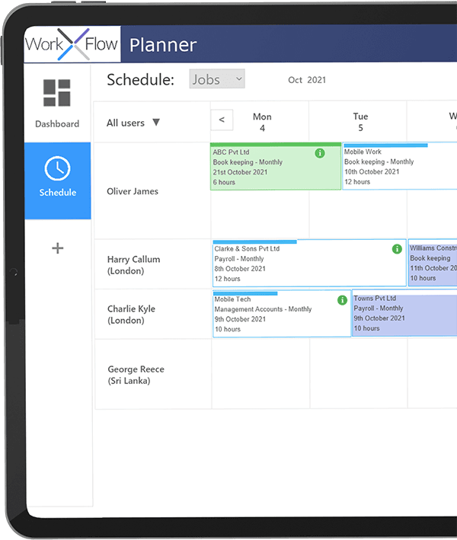Image resolution: width=457 pixels, height=540 pixels.
Task: Expand the All users filter
Action: coord(133,123)
